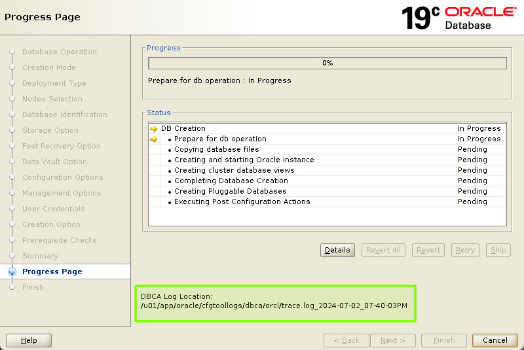Viewport: 524px width, 350px height.
Task: Select Creating Pluggable Databases row
Action: (x=327, y=191)
